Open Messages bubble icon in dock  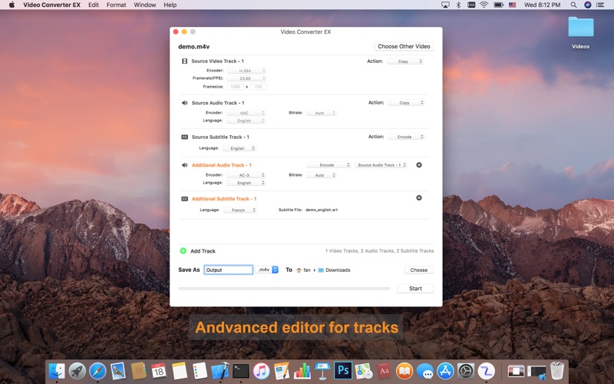tap(425, 371)
